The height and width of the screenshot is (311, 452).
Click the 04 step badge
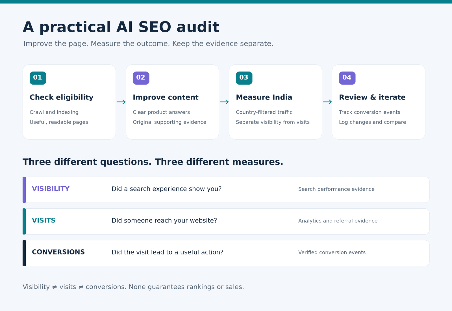click(347, 78)
